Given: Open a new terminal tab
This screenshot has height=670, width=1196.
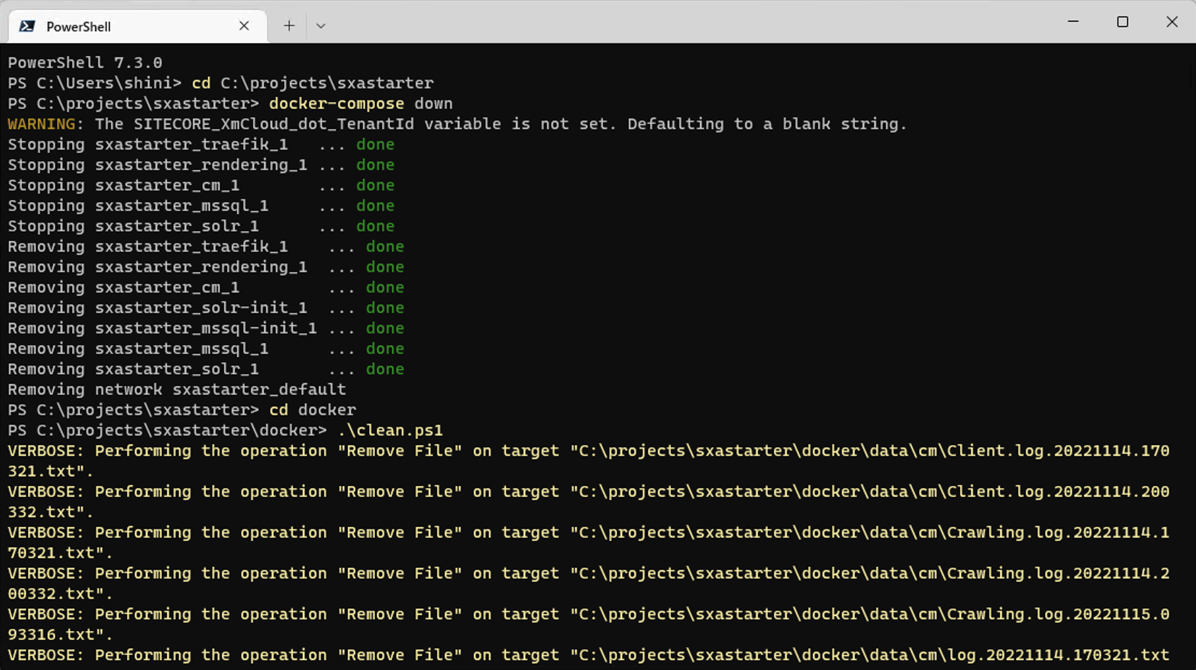Looking at the screenshot, I should [289, 26].
